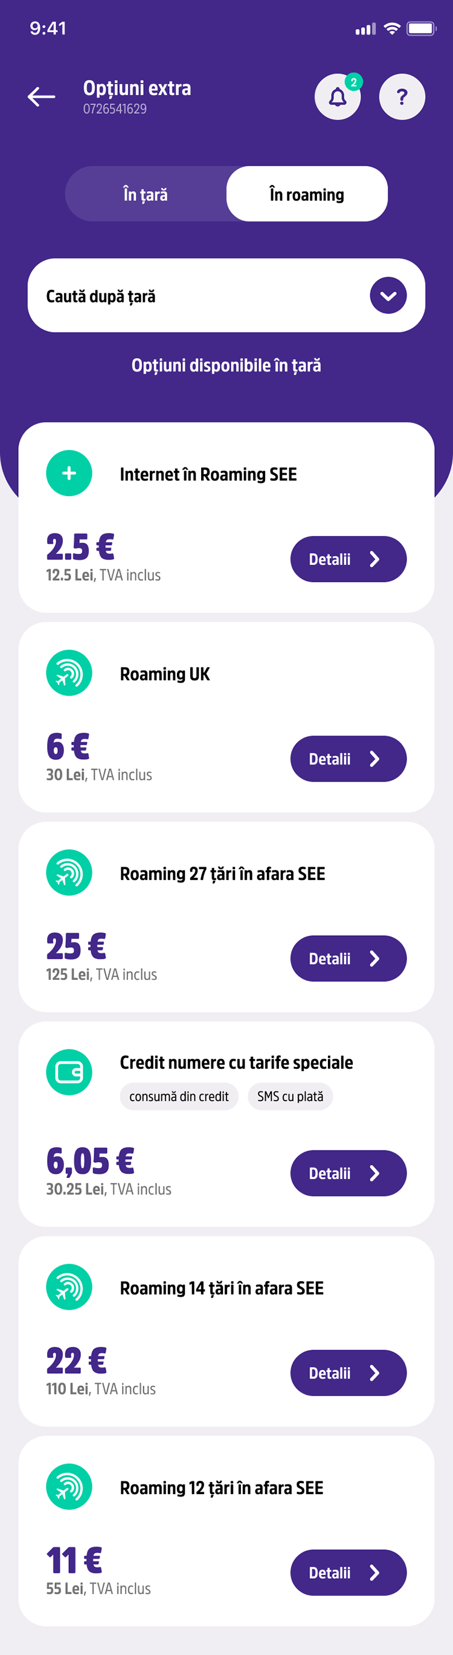Screen dimensions: 453x1655
Task: Tap wallet icon for special tariff credit
Action: pos(69,1072)
